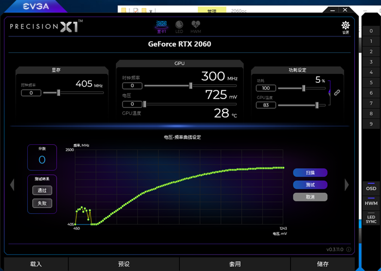
Task: Select profile slot 2
Action: point(371,52)
